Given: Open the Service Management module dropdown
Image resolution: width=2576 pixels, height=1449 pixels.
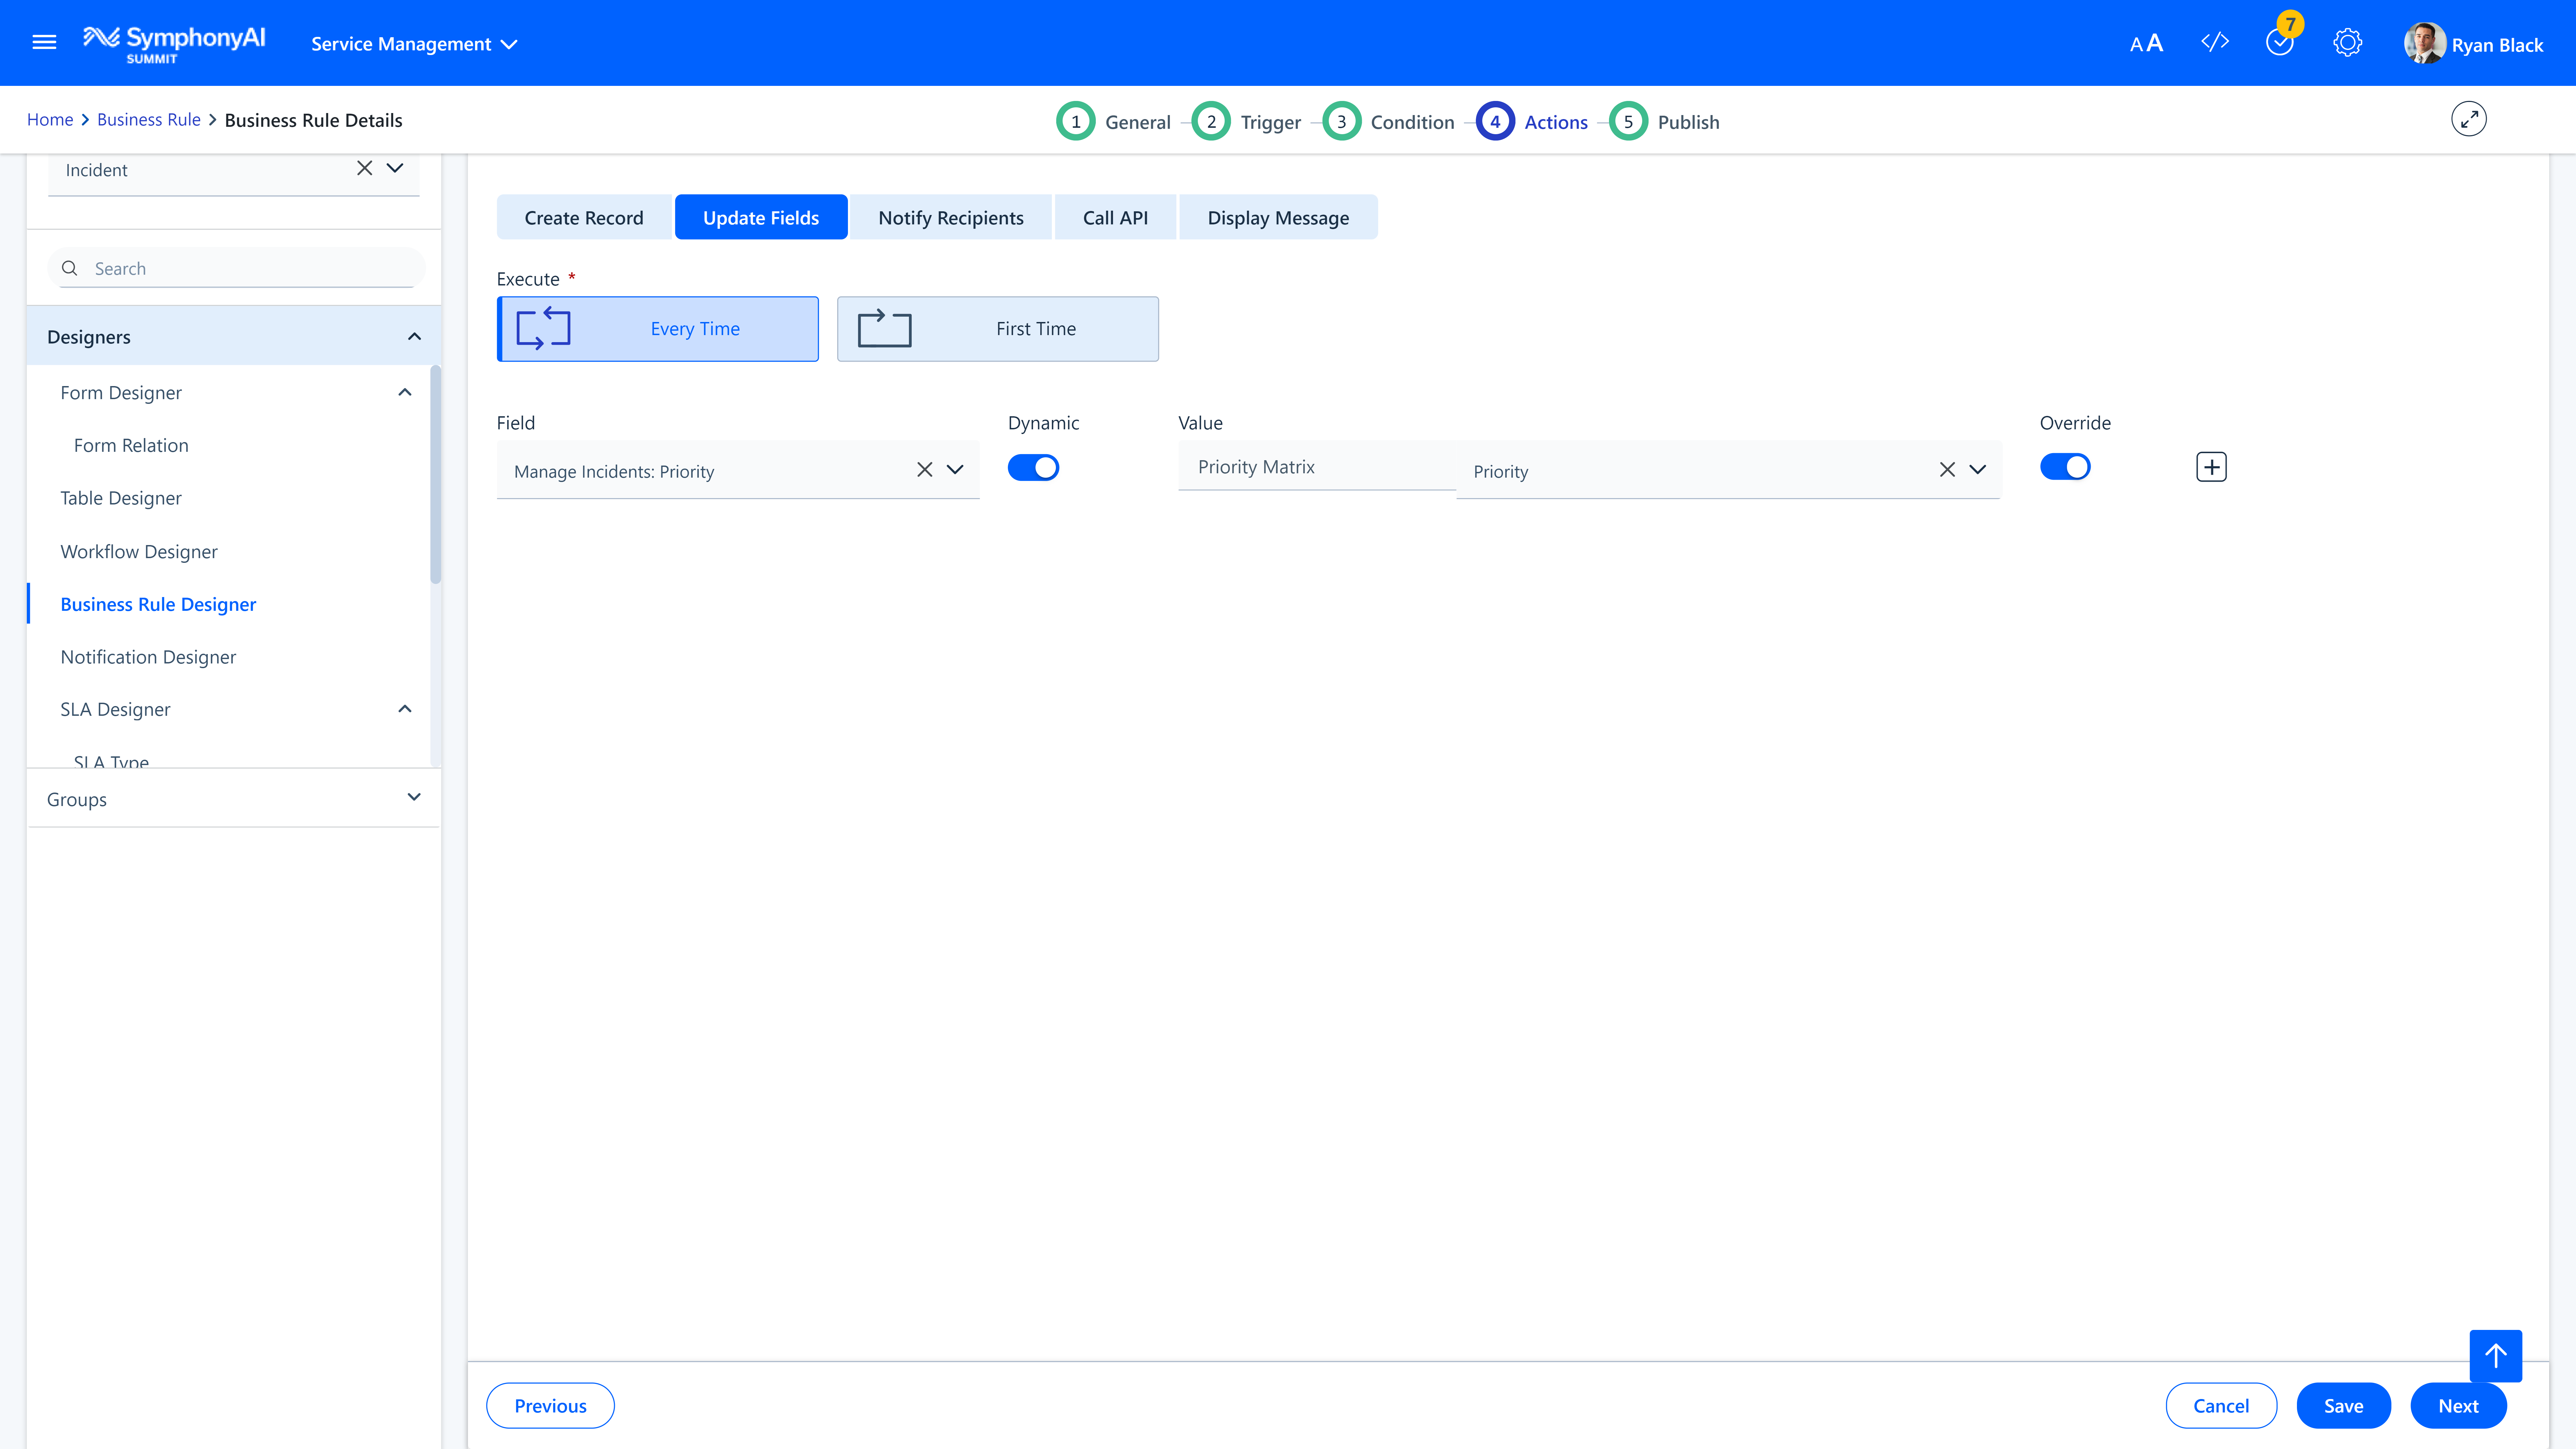Looking at the screenshot, I should pyautogui.click(x=414, y=44).
